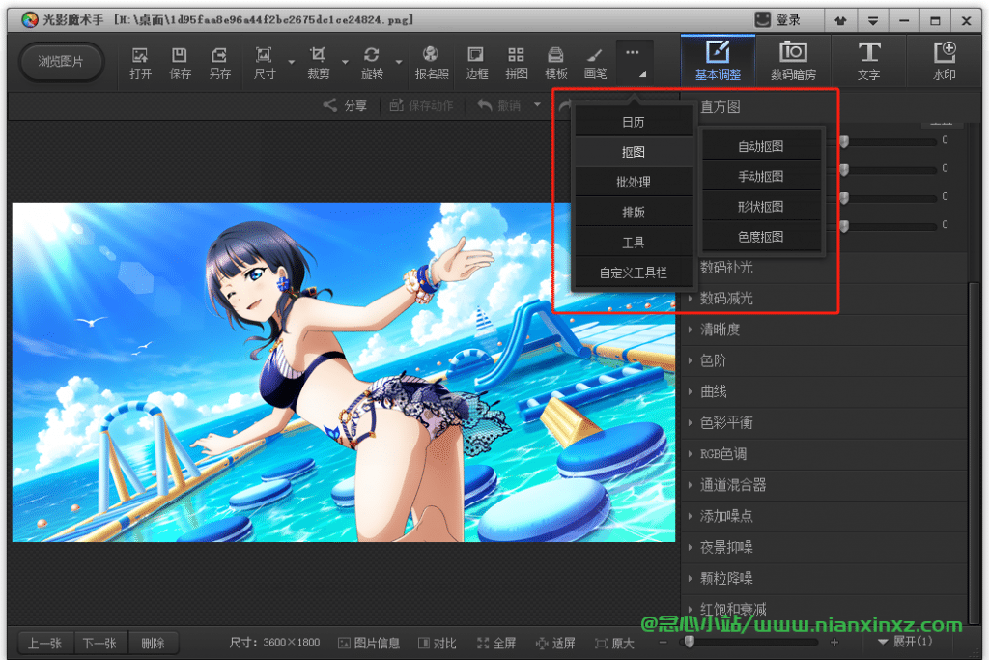Click the 保存 save icon
Viewport: 989px width, 660px height.
tap(180, 63)
